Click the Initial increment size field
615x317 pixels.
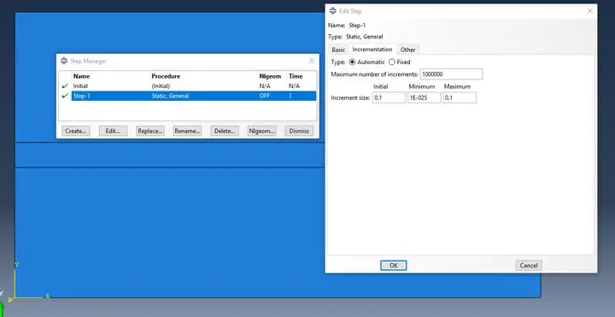coord(389,97)
